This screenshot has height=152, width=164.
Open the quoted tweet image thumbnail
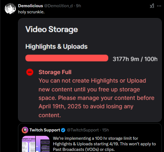pos(36,144)
